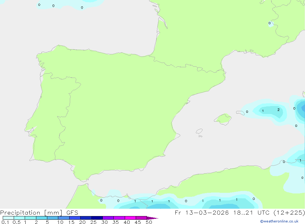The height and width of the screenshot is (224, 305).
Task: Click the 10 legend scale label
Action: [60, 222]
